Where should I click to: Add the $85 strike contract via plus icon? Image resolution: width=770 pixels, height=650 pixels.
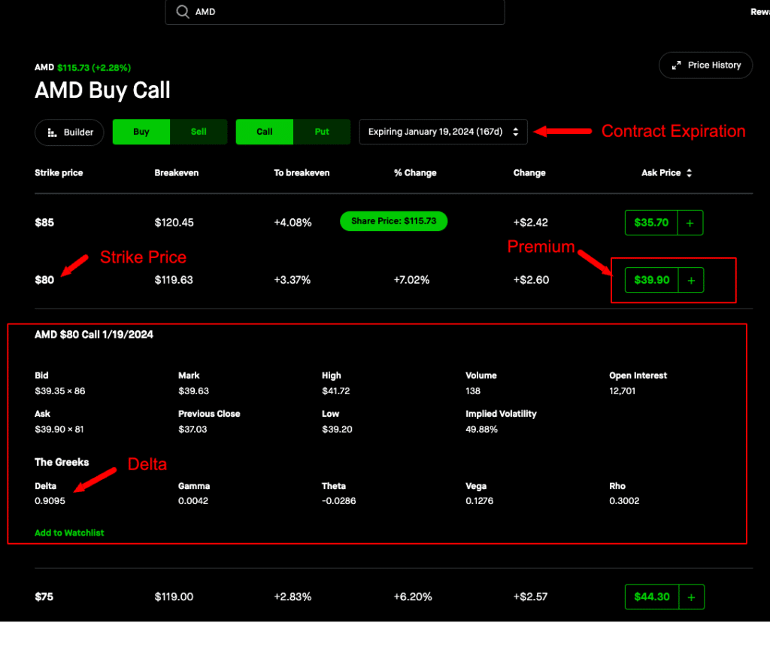pyautogui.click(x=690, y=223)
